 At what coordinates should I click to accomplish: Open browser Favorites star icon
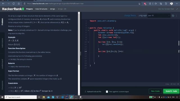click(156, 4)
